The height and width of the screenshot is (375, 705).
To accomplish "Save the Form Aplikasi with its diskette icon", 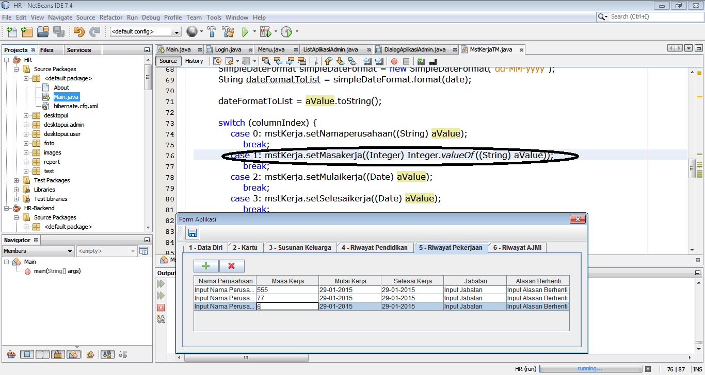I will tap(193, 232).
